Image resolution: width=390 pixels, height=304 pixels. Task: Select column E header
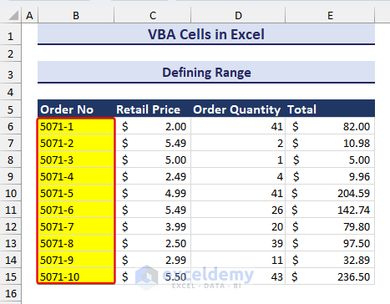click(x=330, y=15)
